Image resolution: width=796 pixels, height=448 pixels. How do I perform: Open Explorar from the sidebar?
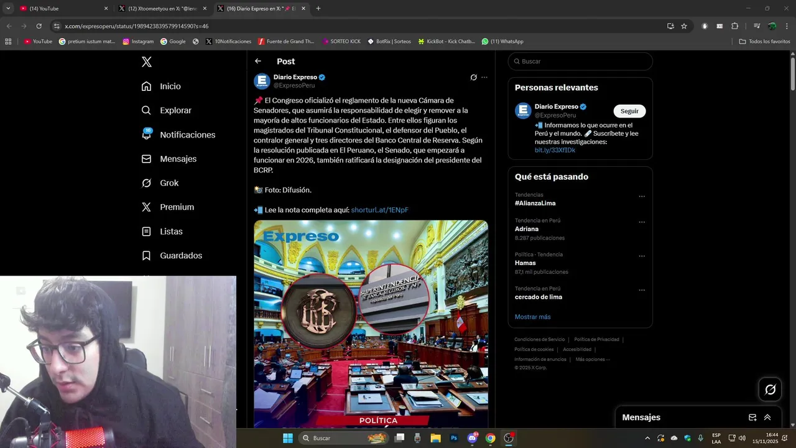point(166,110)
